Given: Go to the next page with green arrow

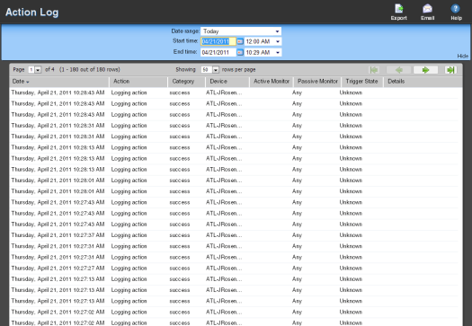Looking at the screenshot, I should [425, 70].
